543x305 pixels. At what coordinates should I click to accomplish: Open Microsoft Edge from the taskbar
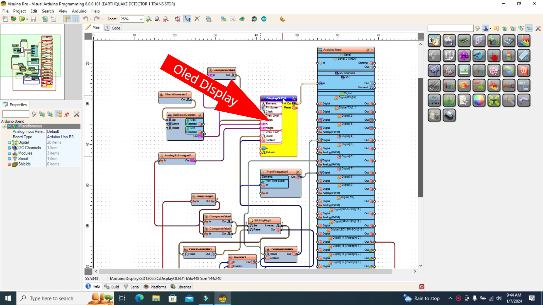pyautogui.click(x=139, y=298)
